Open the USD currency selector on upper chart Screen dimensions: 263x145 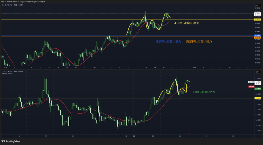tap(256, 5)
